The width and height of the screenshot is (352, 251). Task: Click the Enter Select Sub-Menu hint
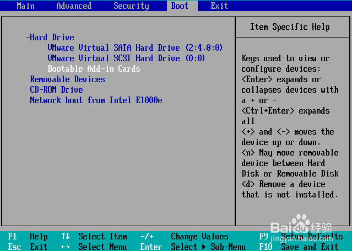click(193, 247)
